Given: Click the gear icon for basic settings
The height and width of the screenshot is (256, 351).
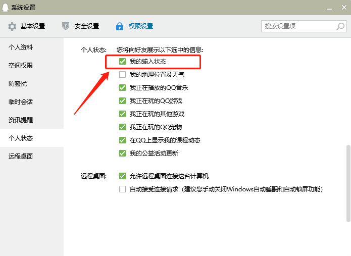Looking at the screenshot, I should pyautogui.click(x=12, y=26).
